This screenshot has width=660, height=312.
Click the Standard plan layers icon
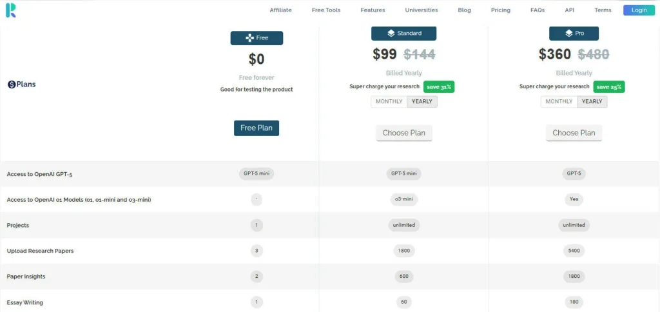point(391,33)
